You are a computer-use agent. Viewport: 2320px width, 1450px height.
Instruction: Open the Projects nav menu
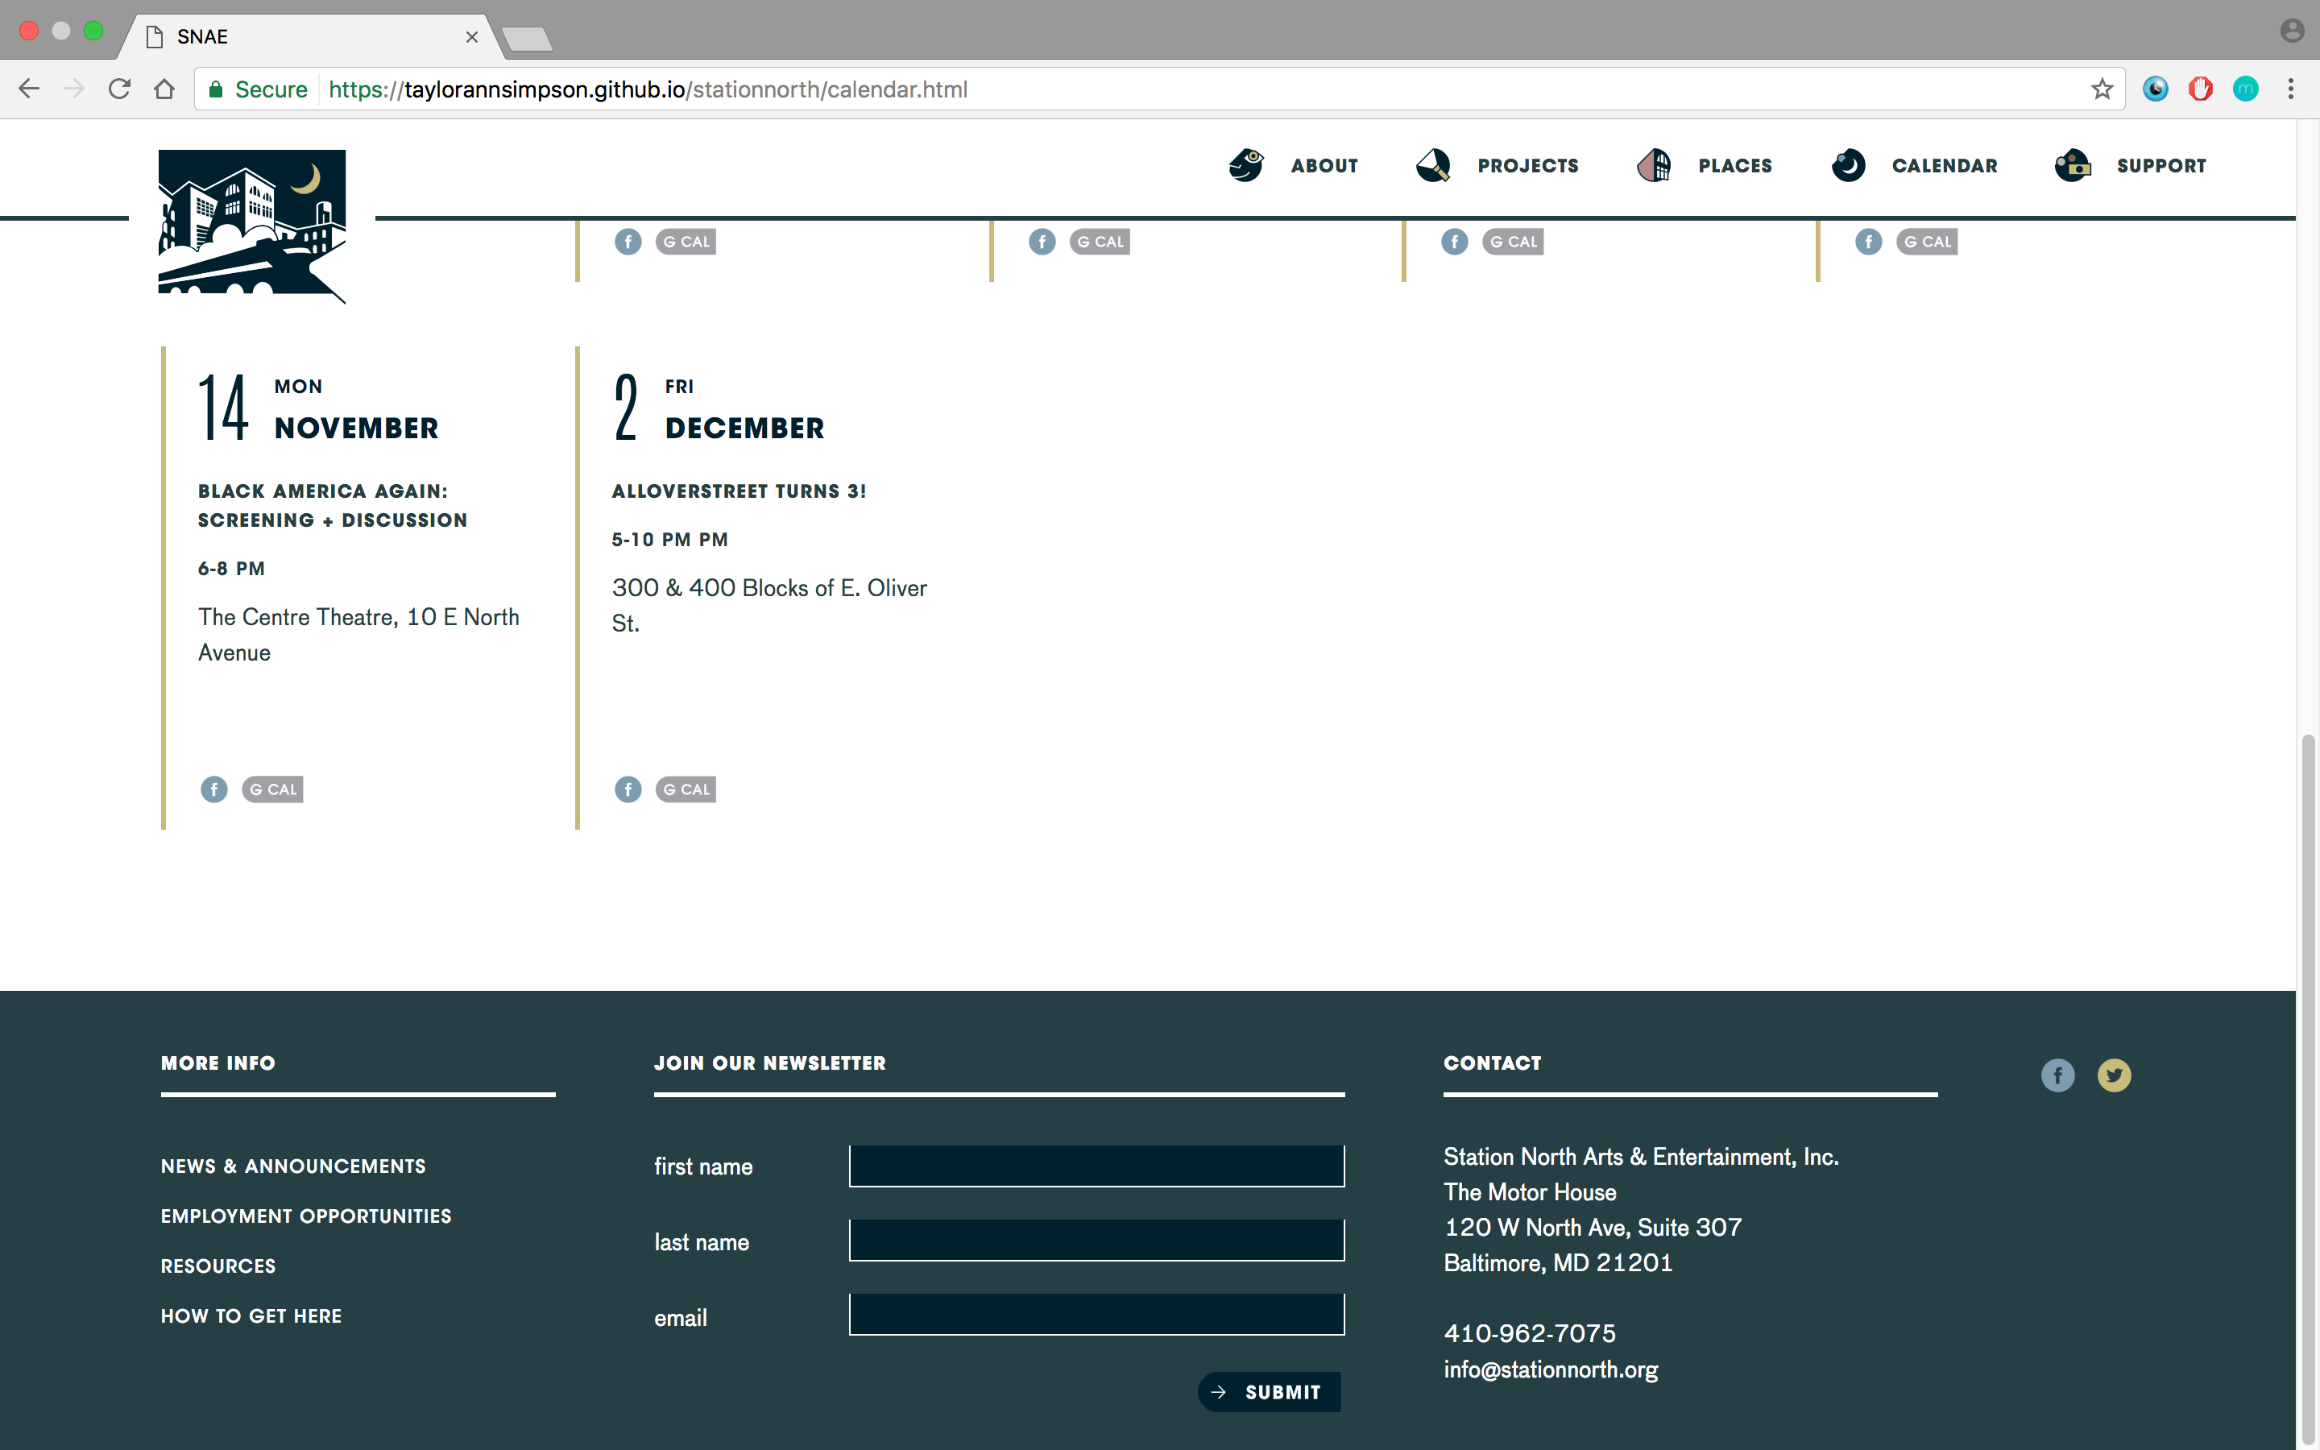click(1527, 166)
